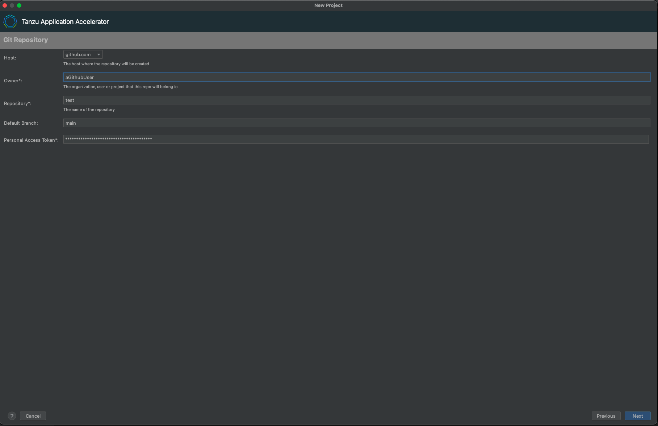Screen dimensions: 658x426
Task: Click the Owner field containing aGithubUser
Action: (x=357, y=77)
